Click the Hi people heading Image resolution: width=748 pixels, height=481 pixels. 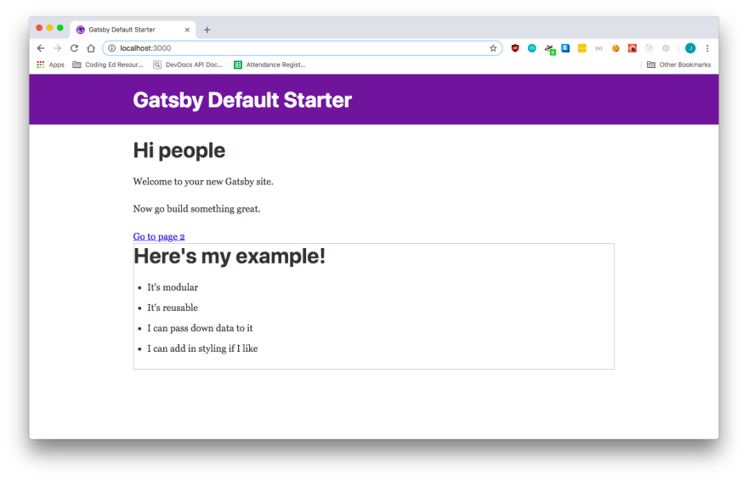178,150
